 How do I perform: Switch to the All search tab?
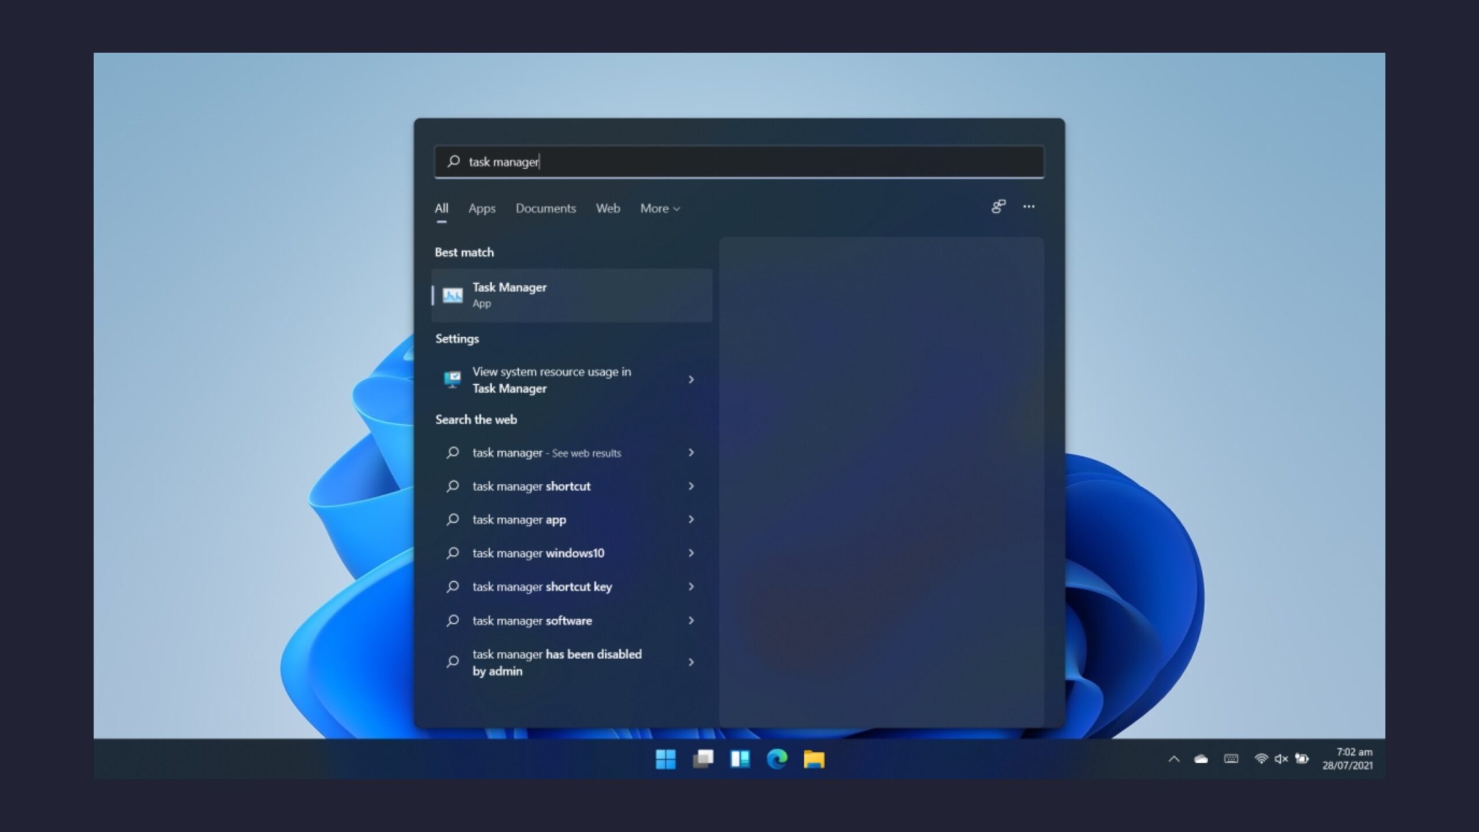coord(441,209)
